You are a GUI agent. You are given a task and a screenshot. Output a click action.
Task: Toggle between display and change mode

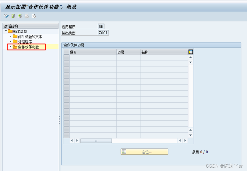coord(6,16)
